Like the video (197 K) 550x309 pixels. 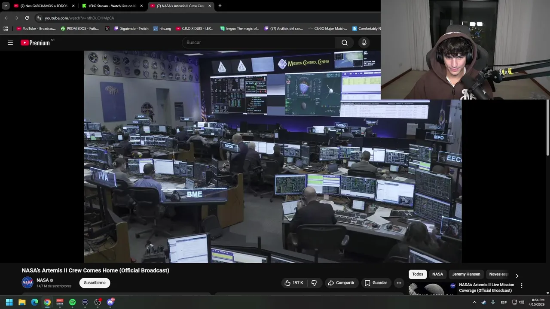pos(294,283)
